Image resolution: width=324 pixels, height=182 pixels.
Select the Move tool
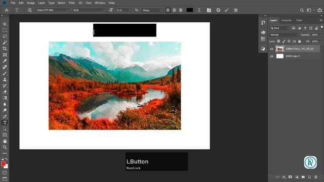[5, 24]
